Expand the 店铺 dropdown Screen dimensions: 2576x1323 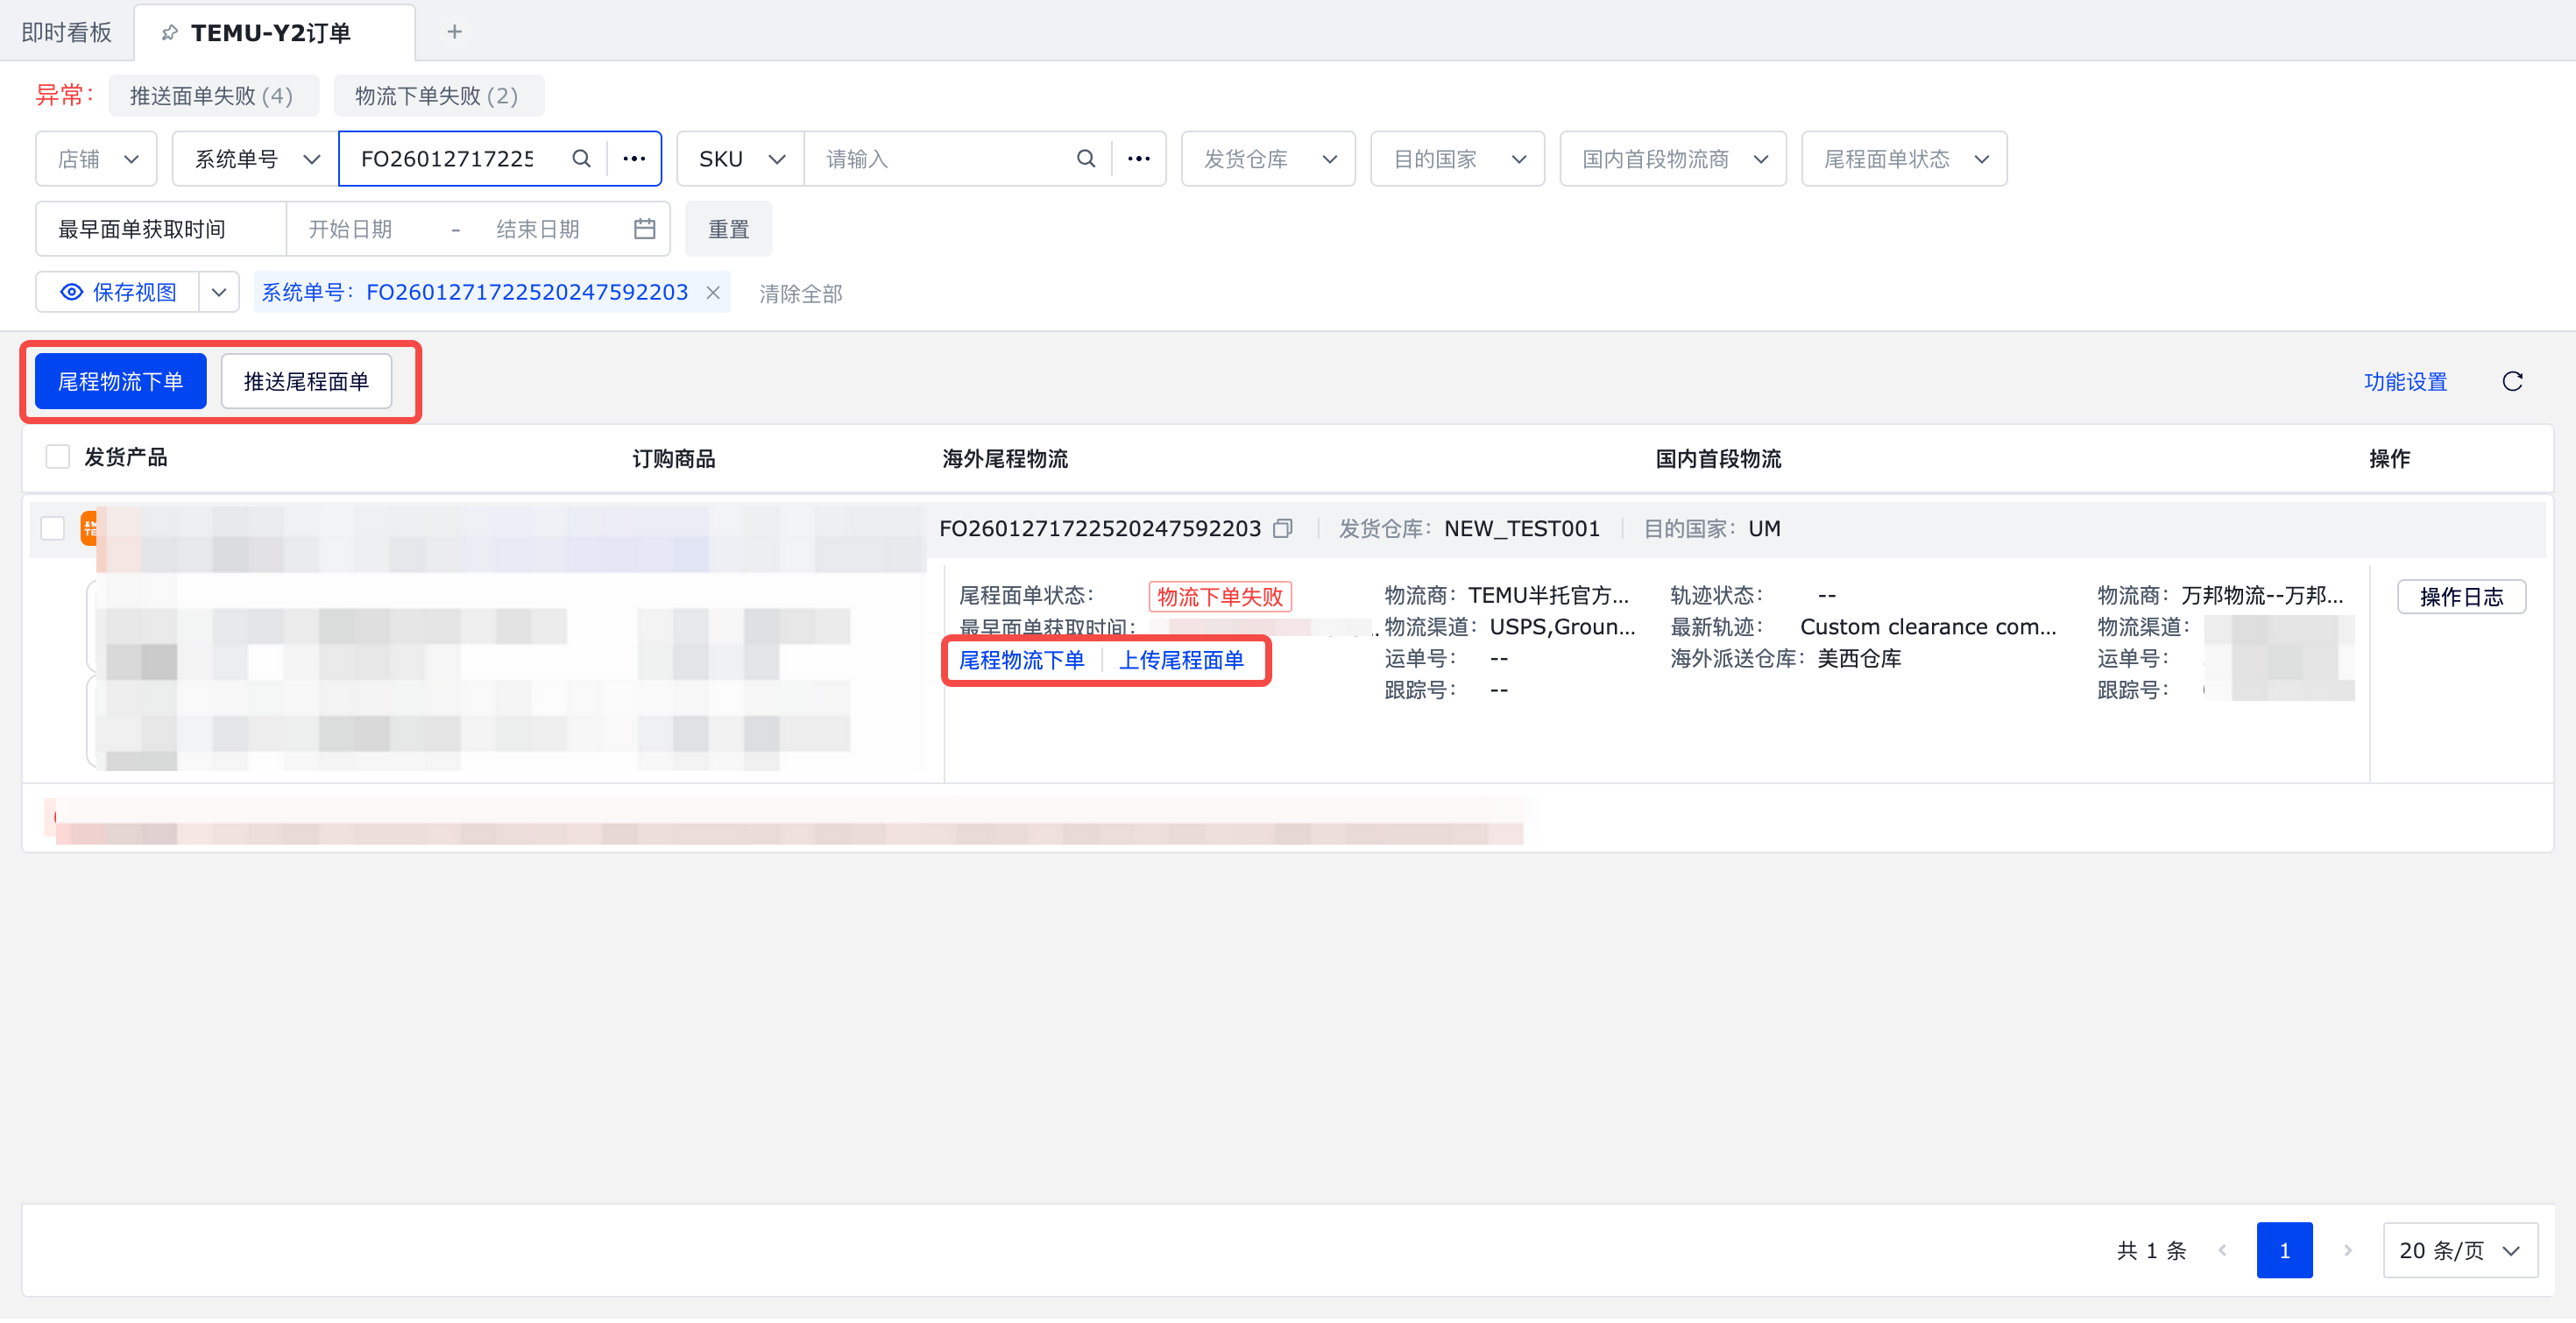click(x=96, y=159)
